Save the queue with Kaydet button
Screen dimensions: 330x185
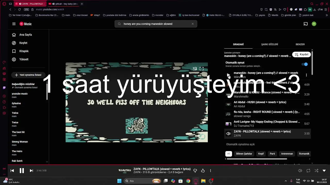[301, 54]
